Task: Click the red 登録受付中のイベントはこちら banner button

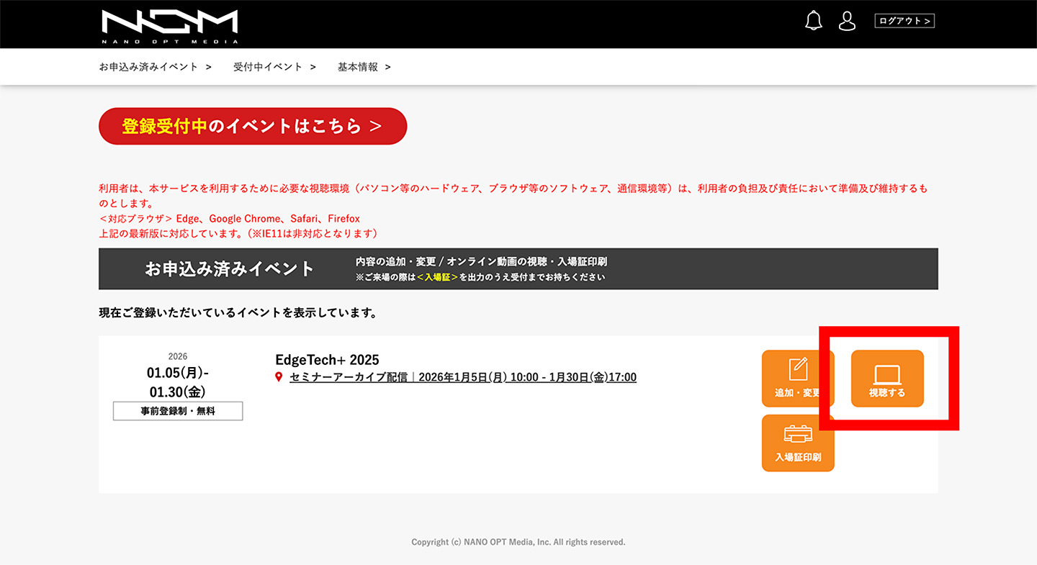Action: tap(253, 127)
